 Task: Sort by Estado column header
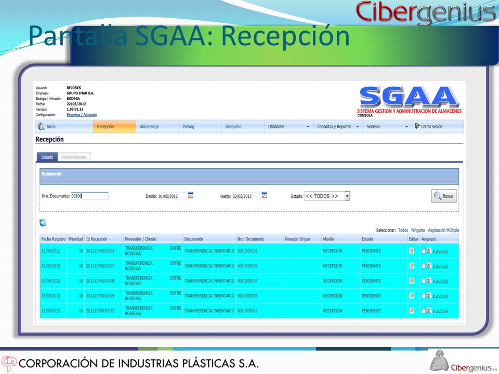point(384,239)
